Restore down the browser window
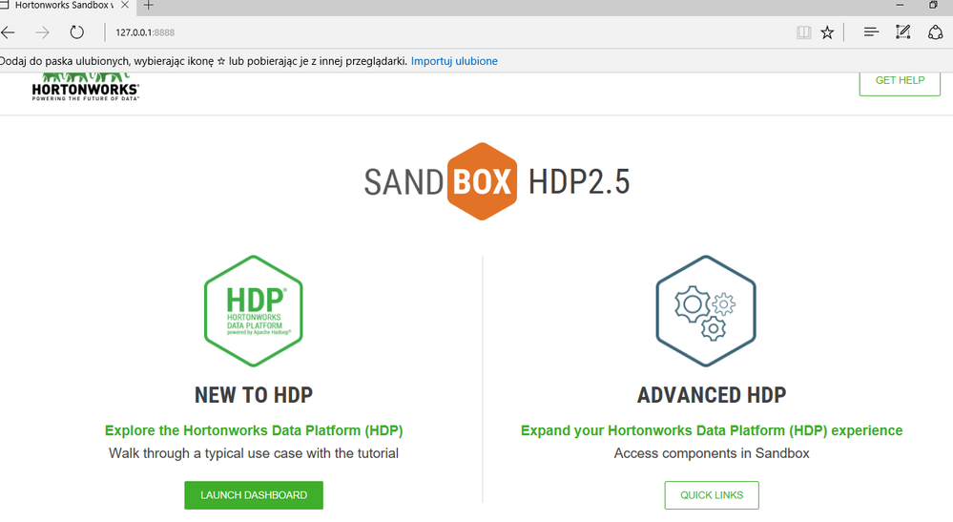 click(x=934, y=5)
